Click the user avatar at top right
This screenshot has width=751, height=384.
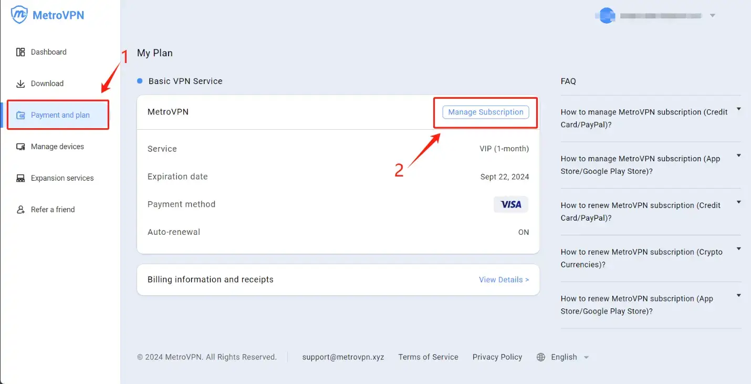coord(607,16)
